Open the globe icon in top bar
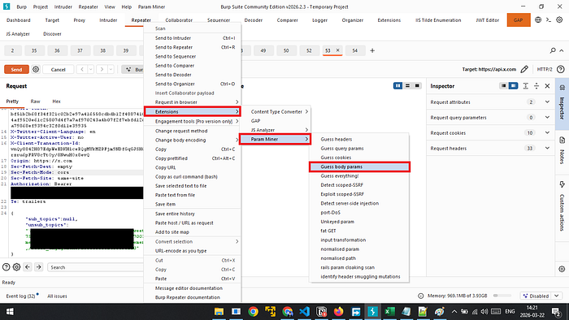This screenshot has width=569, height=320. [538, 20]
